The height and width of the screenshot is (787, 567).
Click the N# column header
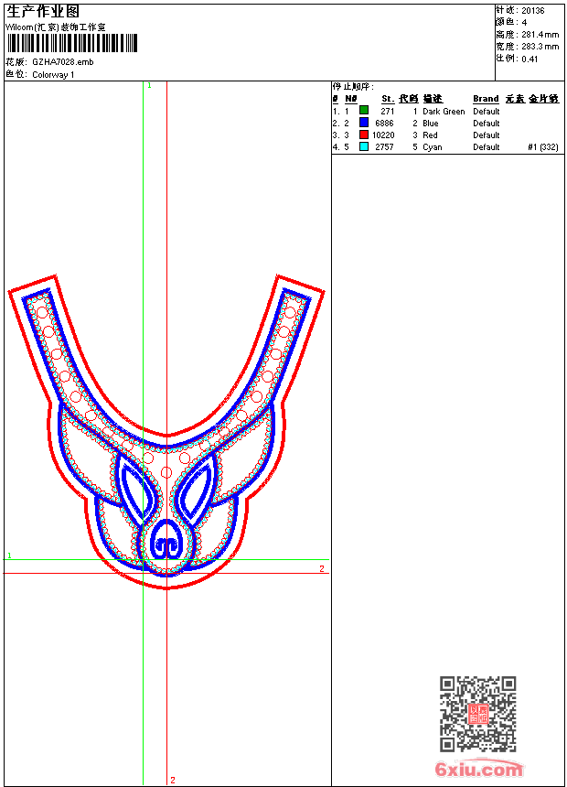click(350, 99)
